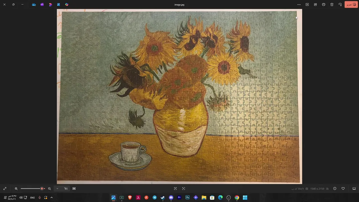The image size is (359, 202).
Task: Switch ENG input language indicator
Action: pyautogui.click(x=33, y=198)
